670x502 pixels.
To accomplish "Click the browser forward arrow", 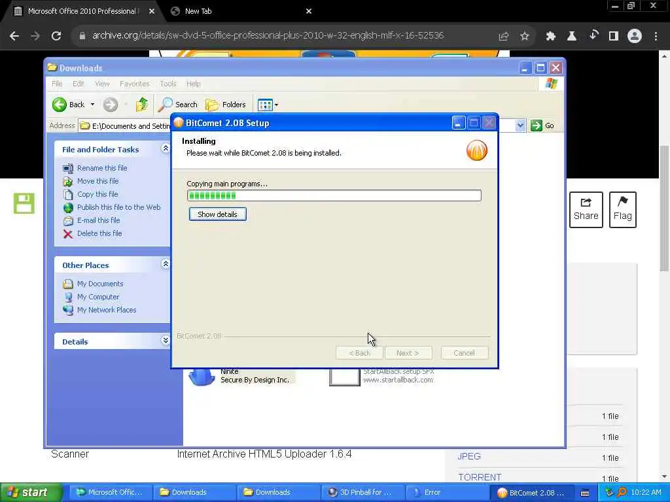I will pos(35,36).
